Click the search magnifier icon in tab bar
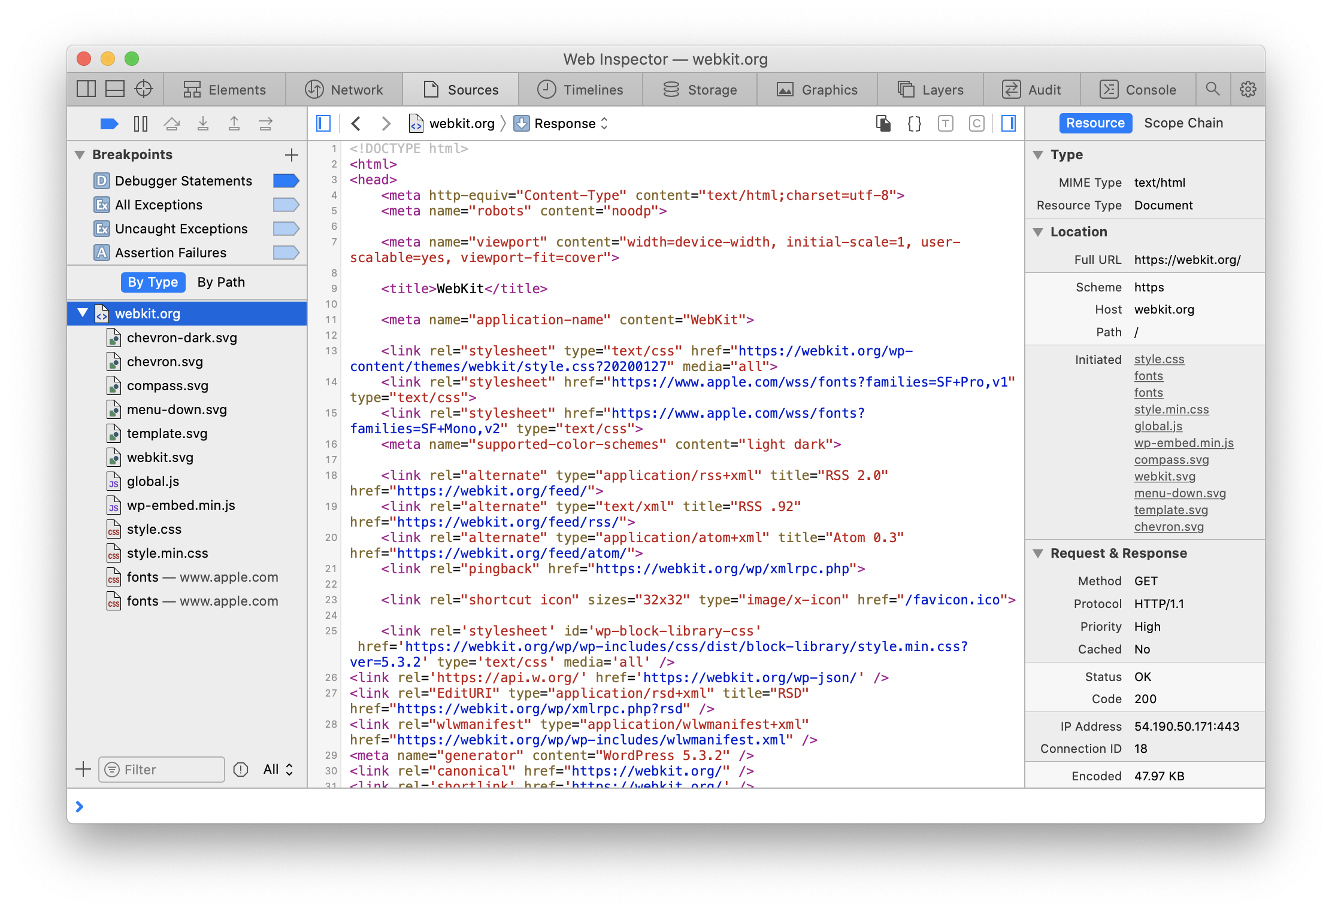 1213,89
